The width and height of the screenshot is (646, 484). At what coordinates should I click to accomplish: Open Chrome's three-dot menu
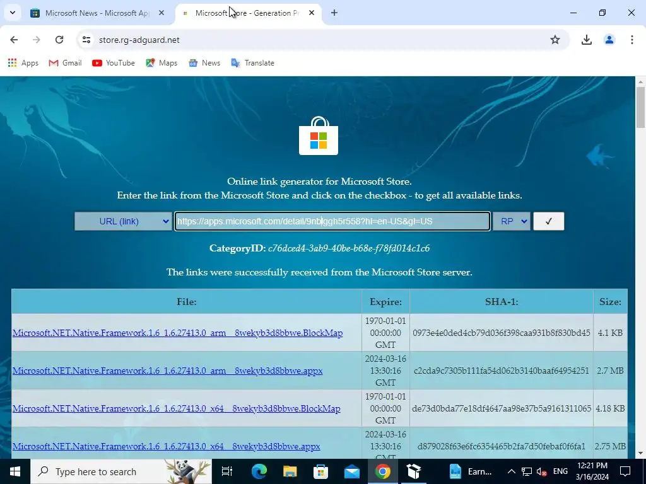(x=631, y=40)
